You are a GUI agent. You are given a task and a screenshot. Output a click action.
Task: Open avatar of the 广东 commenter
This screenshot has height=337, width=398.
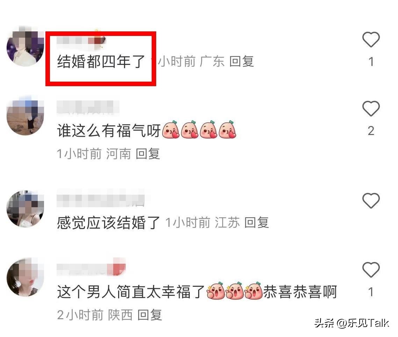26,47
